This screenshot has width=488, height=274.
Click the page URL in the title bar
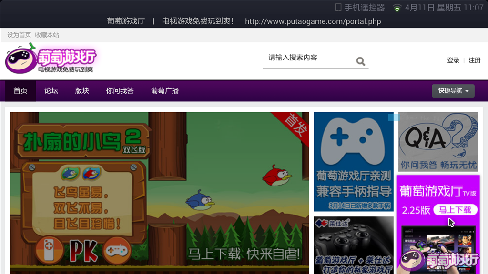coord(313,21)
